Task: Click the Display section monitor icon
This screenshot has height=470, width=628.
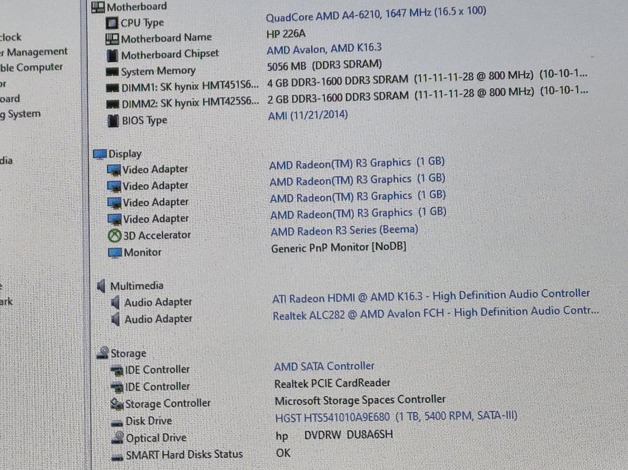Action: tap(100, 154)
